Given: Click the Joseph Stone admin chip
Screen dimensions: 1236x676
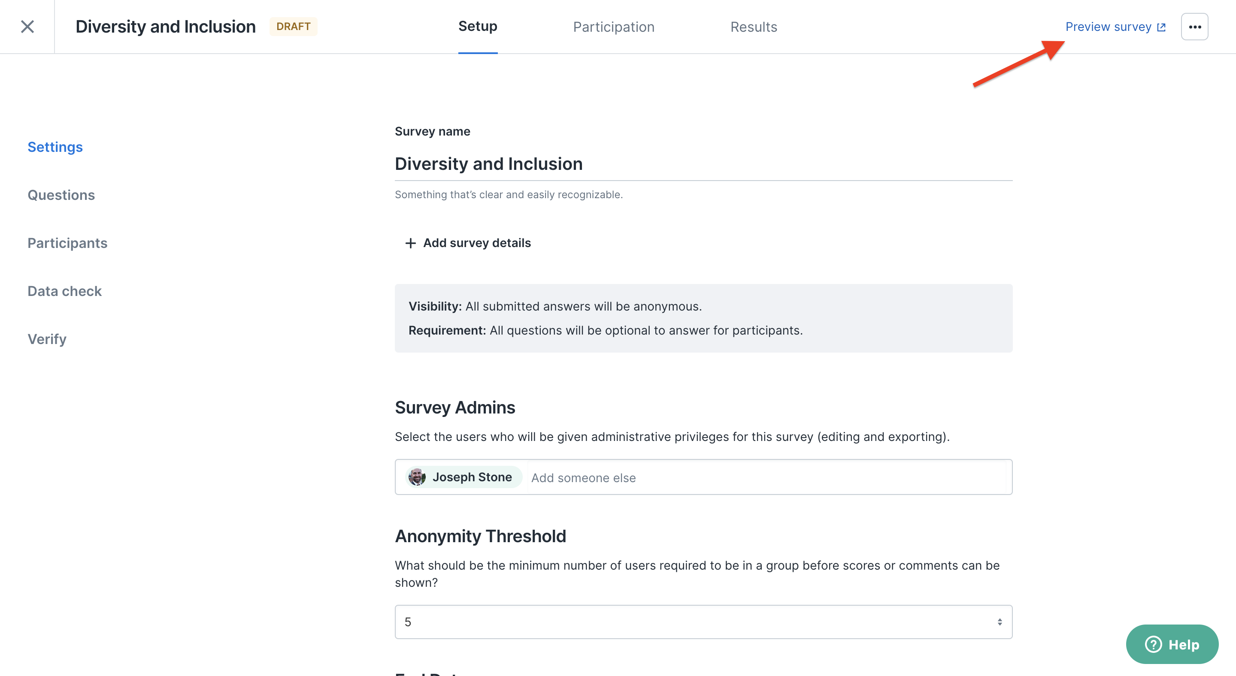Looking at the screenshot, I should click(463, 477).
